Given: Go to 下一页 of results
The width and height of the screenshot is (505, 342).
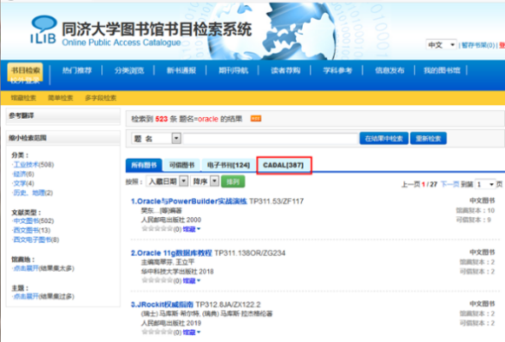Looking at the screenshot, I should (x=449, y=184).
